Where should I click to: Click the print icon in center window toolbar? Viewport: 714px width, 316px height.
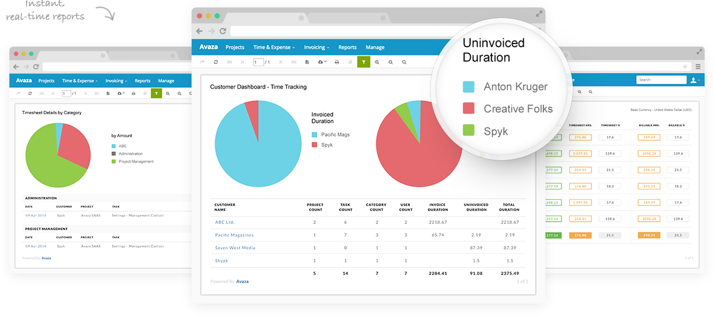337,62
